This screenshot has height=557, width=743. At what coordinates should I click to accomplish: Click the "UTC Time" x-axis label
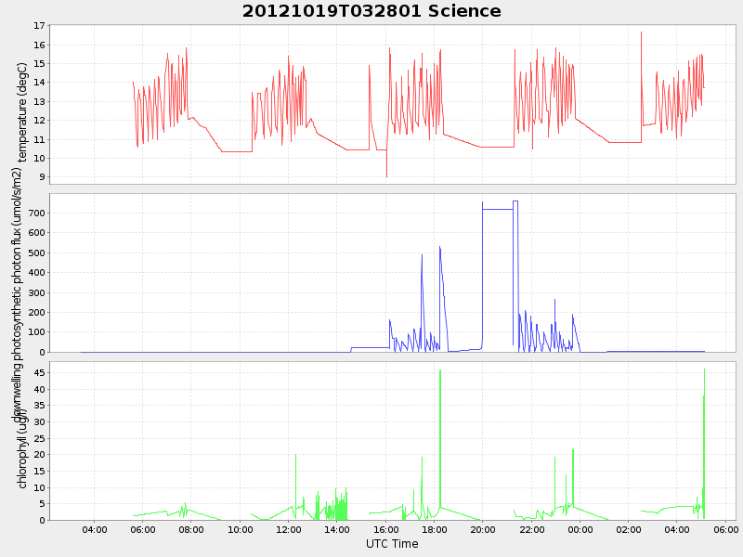[392, 544]
